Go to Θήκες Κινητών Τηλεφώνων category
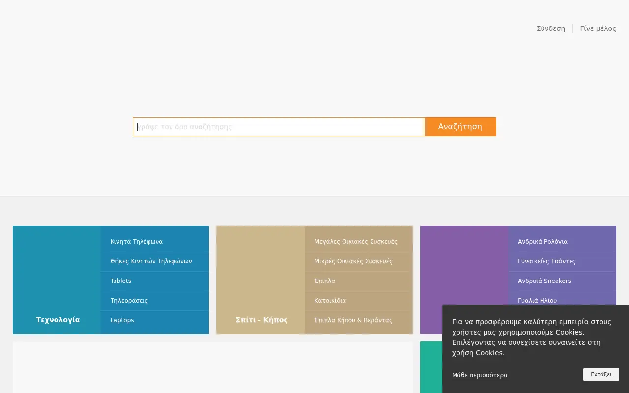The image size is (629, 393). tap(155, 261)
